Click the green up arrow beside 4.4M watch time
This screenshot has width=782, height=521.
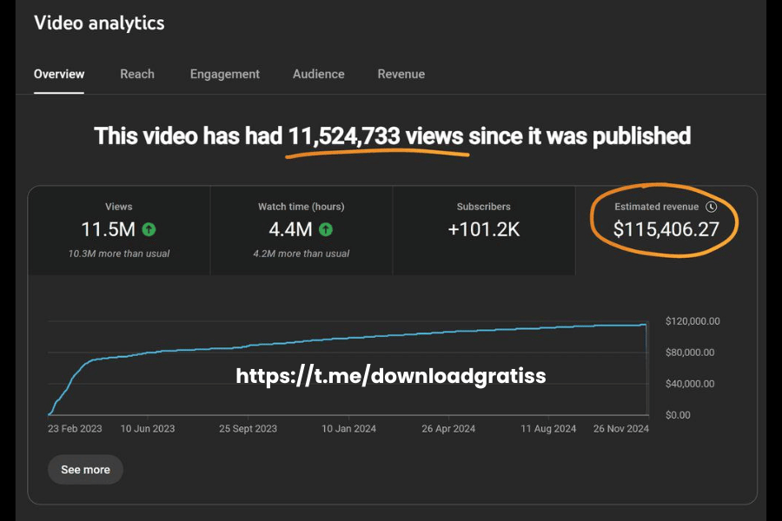click(325, 230)
